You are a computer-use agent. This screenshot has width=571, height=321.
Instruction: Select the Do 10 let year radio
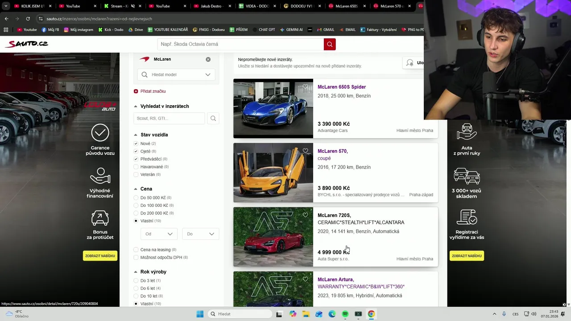(x=136, y=296)
